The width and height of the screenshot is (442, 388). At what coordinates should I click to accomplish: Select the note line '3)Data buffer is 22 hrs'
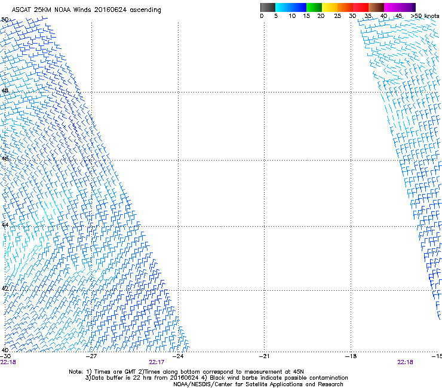point(216,378)
